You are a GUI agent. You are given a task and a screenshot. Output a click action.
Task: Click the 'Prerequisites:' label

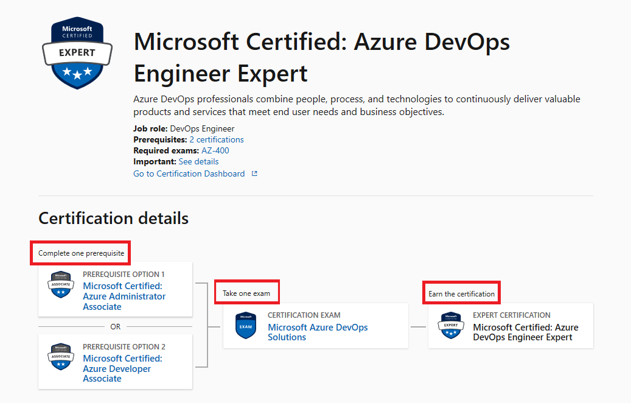click(x=160, y=139)
